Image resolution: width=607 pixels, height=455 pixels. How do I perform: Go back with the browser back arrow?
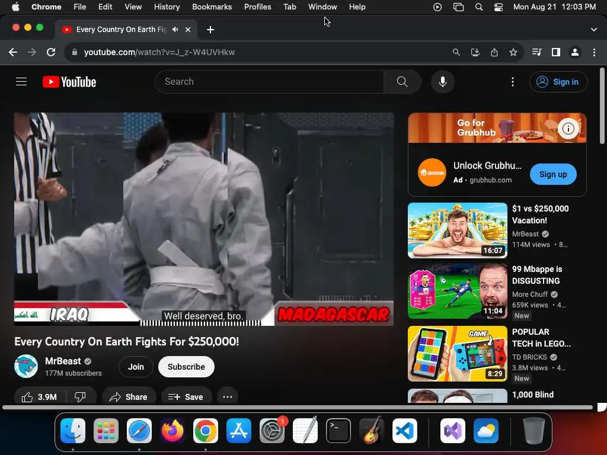click(13, 52)
